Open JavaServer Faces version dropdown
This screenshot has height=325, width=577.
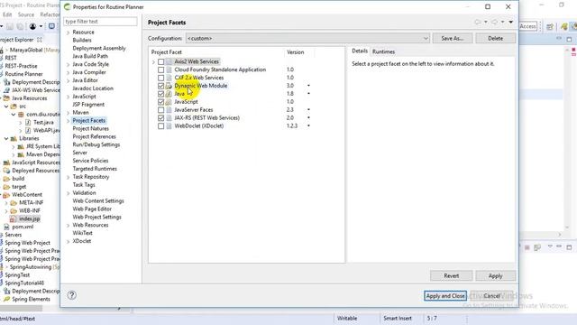click(308, 110)
